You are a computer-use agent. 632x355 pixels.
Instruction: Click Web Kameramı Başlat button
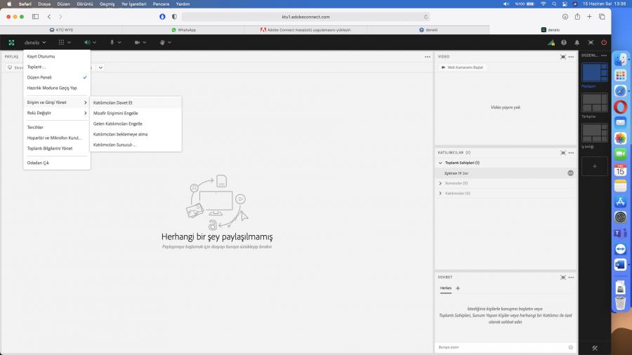pos(462,67)
